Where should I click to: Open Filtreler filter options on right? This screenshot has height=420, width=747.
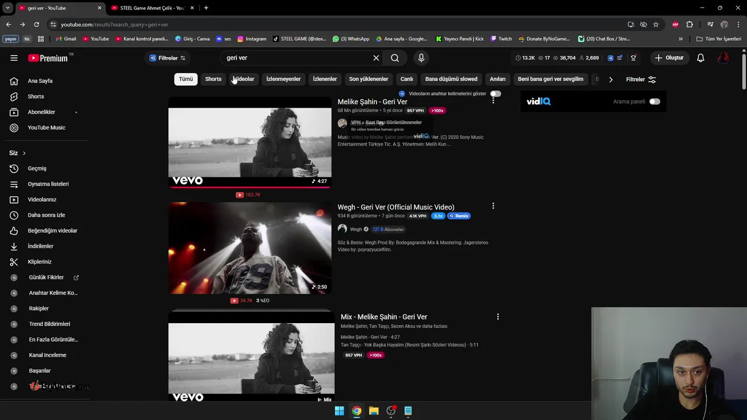pos(641,79)
